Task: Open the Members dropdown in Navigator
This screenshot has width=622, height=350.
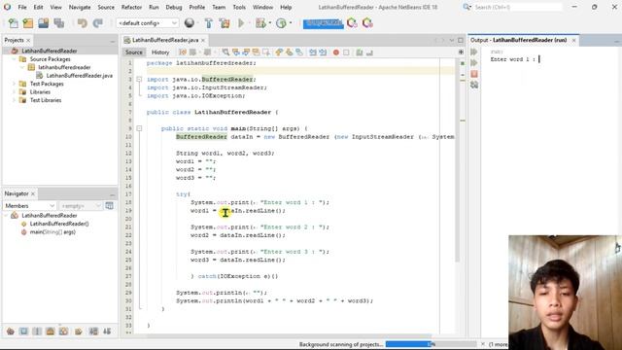Action: click(x=30, y=205)
